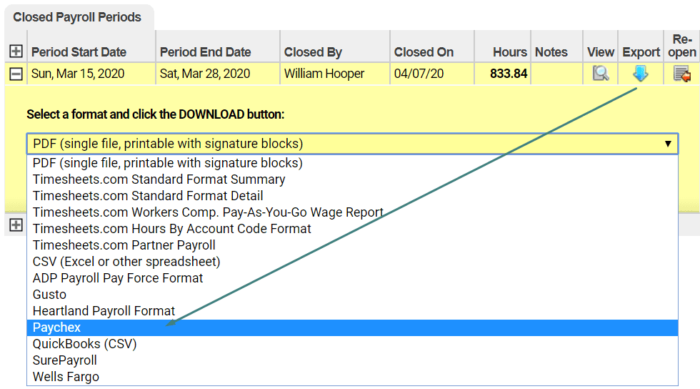Collapse the Mar 15, 2020 period row

click(16, 74)
